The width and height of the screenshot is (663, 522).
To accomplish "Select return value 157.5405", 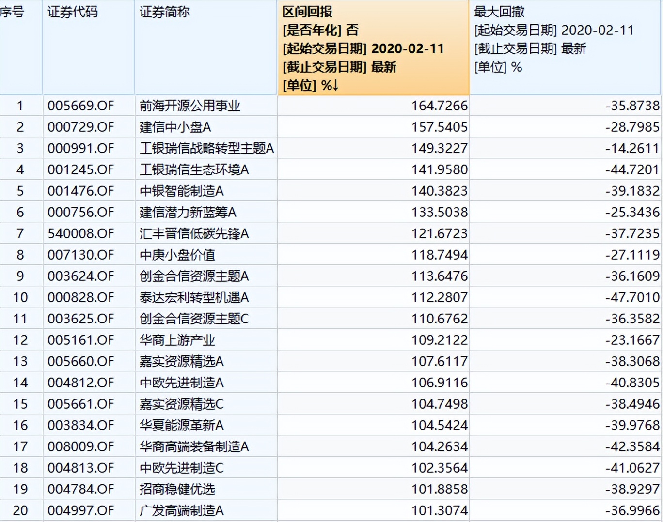I will 440,127.
